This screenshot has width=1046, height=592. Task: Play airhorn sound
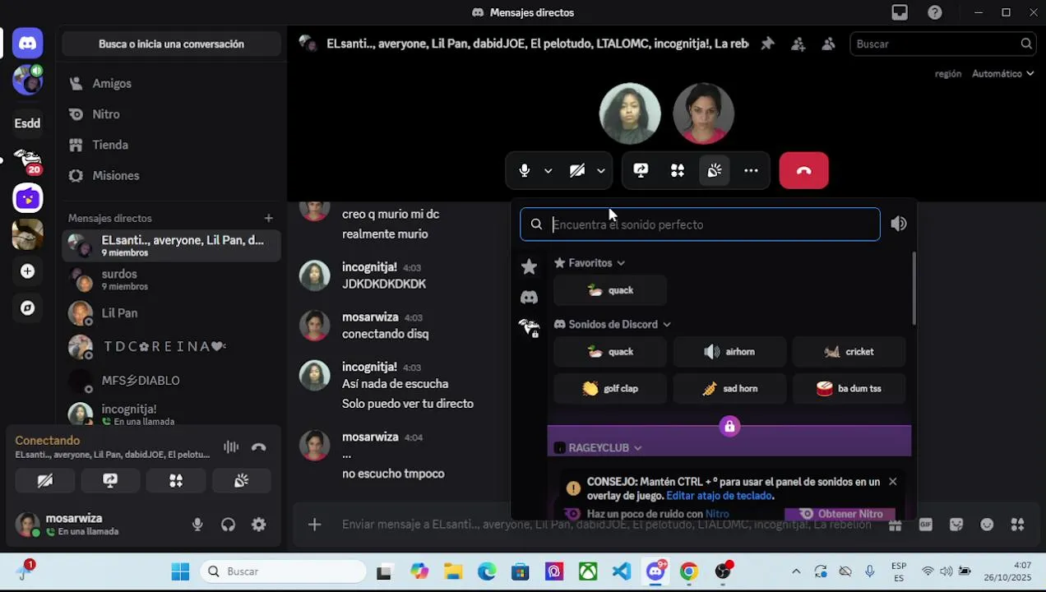pos(729,352)
